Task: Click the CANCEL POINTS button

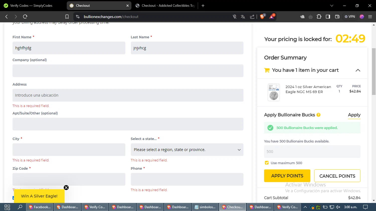Action: pos(337,176)
